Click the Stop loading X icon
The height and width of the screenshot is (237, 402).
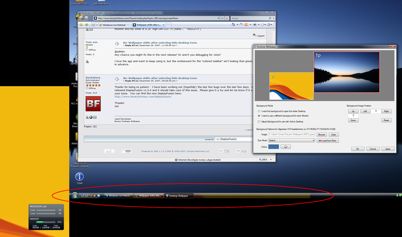point(227,18)
